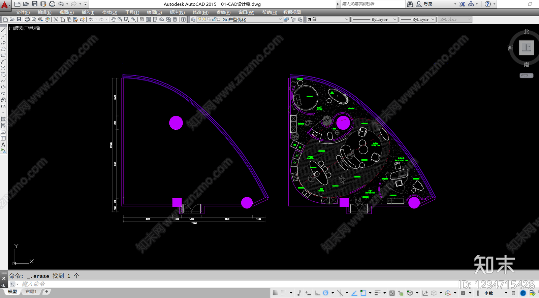Toggle snap mode dotted grid
The height and width of the screenshot is (298, 539).
click(284, 293)
